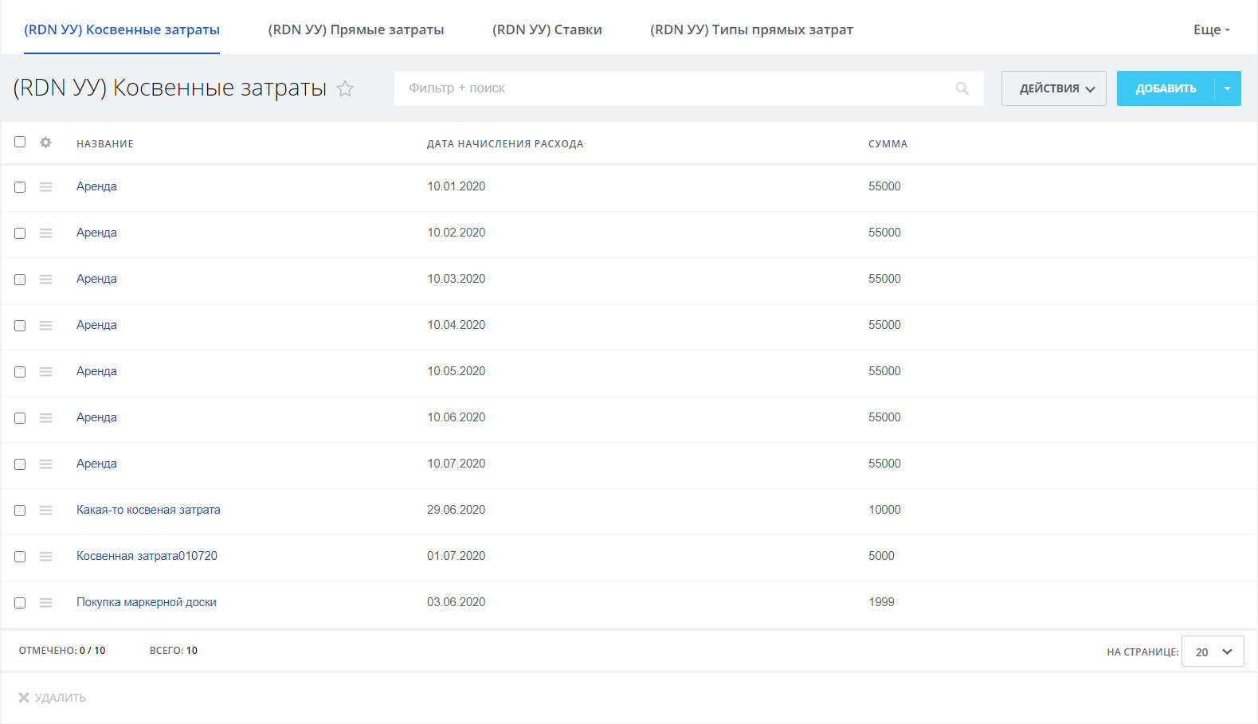
Task: Open row menu icon for Аренда dated 10.01.2020
Action: click(45, 187)
